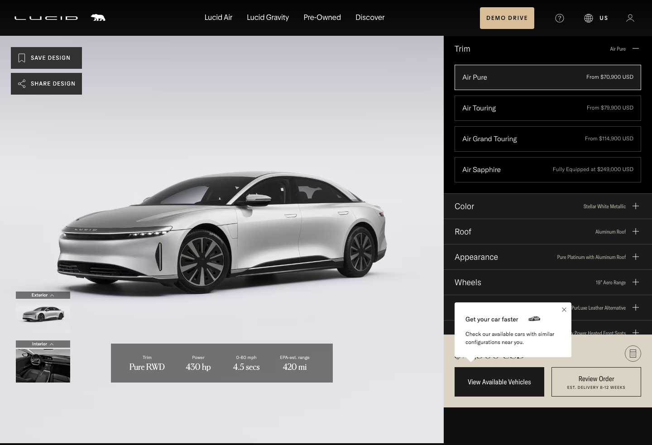
Task: Expand the PurLuxe Leather Alternative section
Action: pos(636,307)
